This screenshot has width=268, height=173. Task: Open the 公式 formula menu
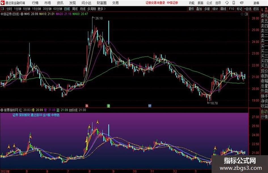[209, 3]
